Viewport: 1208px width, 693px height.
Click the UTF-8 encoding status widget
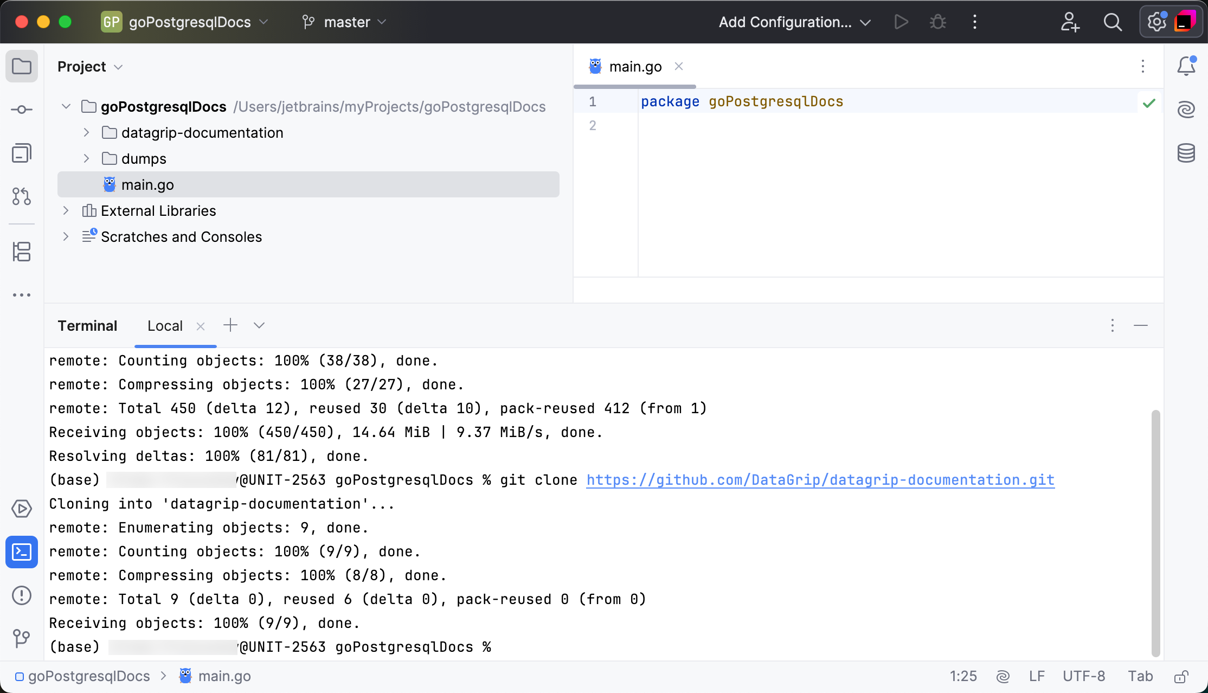point(1083,676)
